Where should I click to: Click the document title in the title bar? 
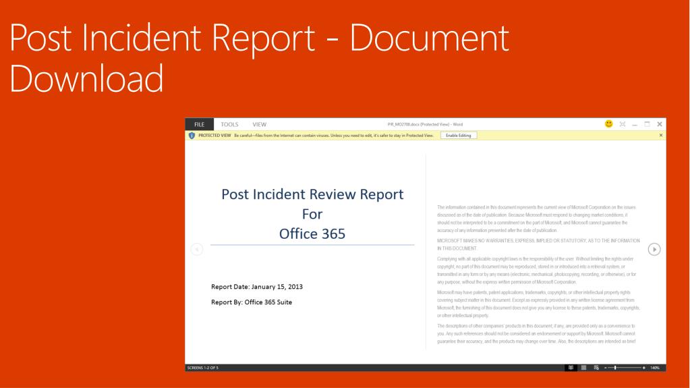click(x=425, y=124)
